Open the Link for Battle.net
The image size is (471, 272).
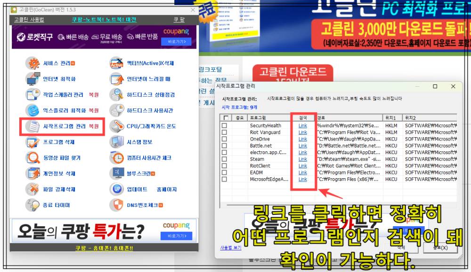pyautogui.click(x=303, y=146)
